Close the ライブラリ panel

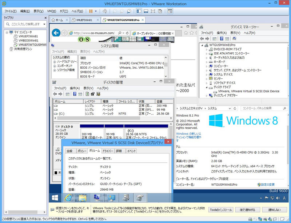click(x=45, y=18)
